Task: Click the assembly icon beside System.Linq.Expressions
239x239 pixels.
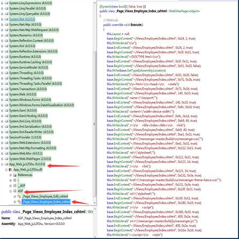Action: (x=6, y=3)
